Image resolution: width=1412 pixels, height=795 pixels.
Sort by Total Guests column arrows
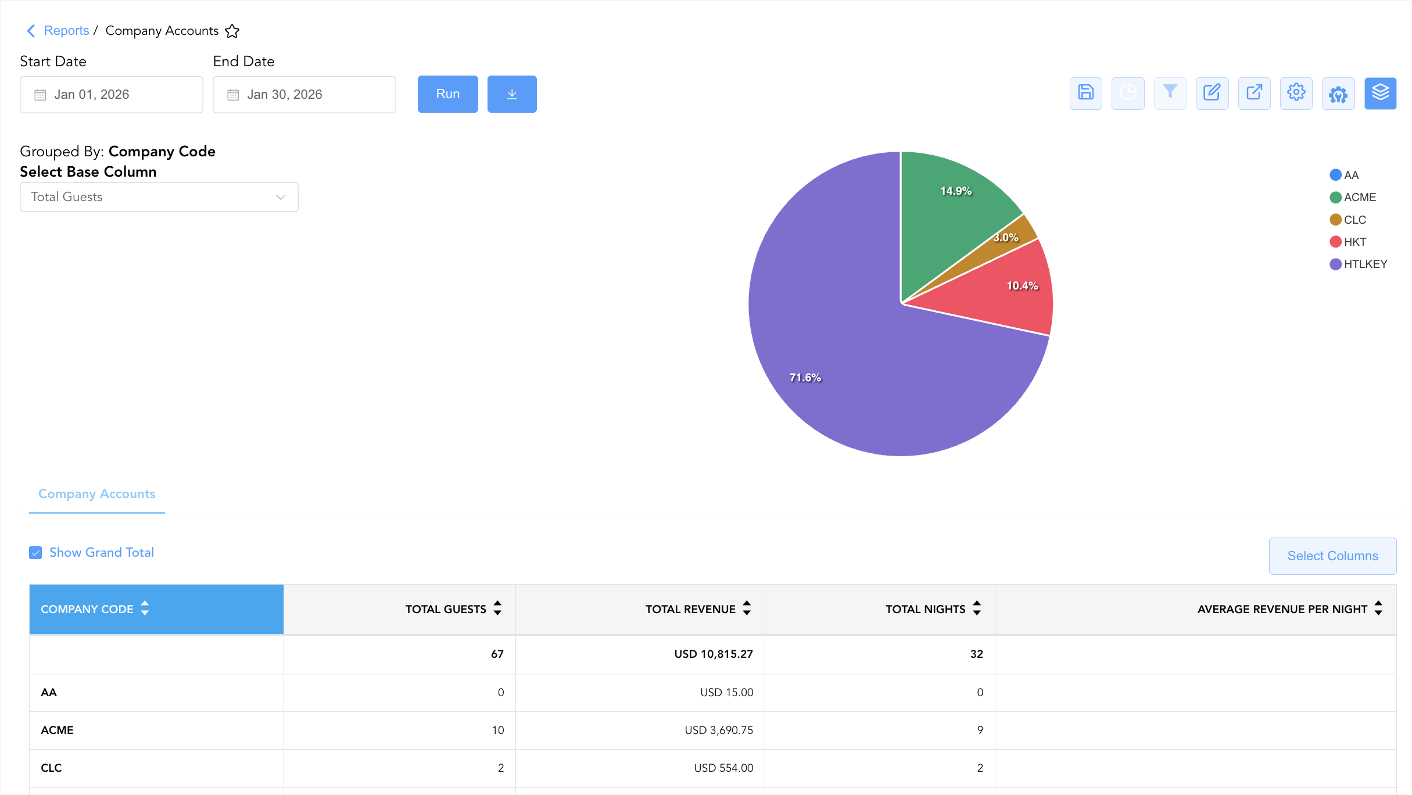click(497, 608)
